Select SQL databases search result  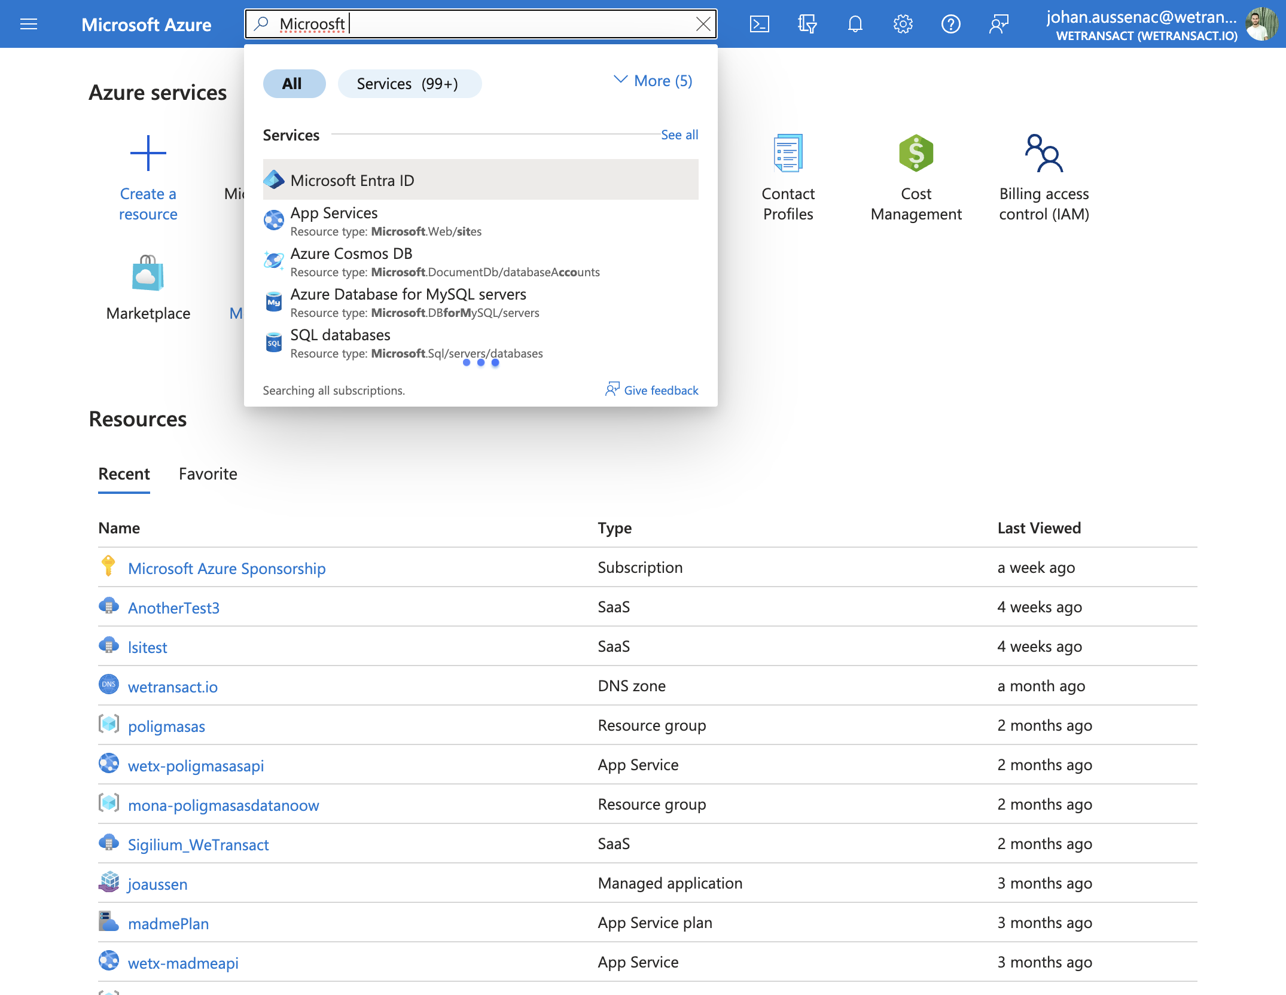coord(480,343)
